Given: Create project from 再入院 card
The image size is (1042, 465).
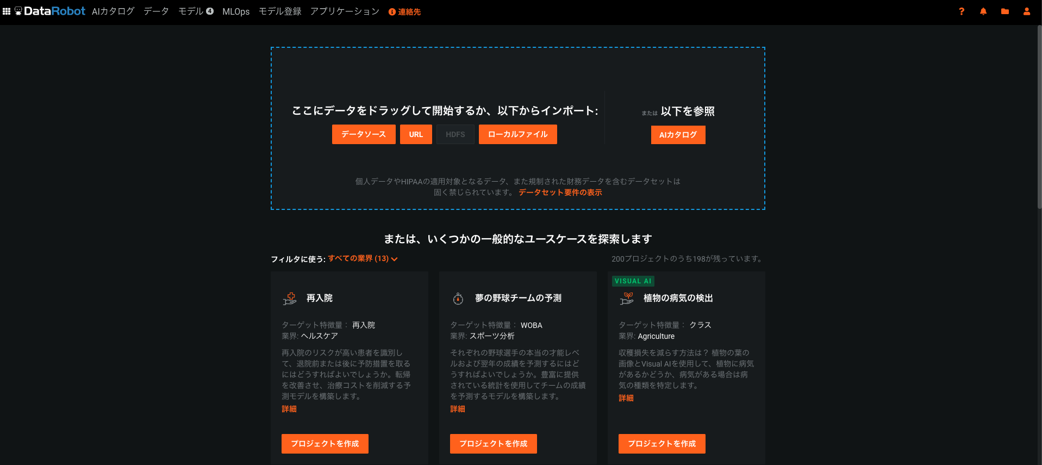Looking at the screenshot, I should pyautogui.click(x=325, y=444).
